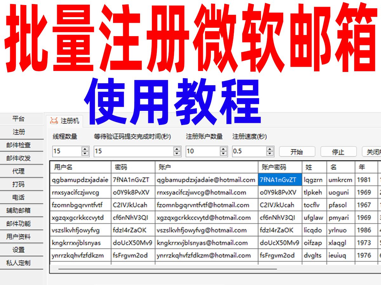Select account kngkrrxvjblsnyas@hotmail.com

point(207,243)
